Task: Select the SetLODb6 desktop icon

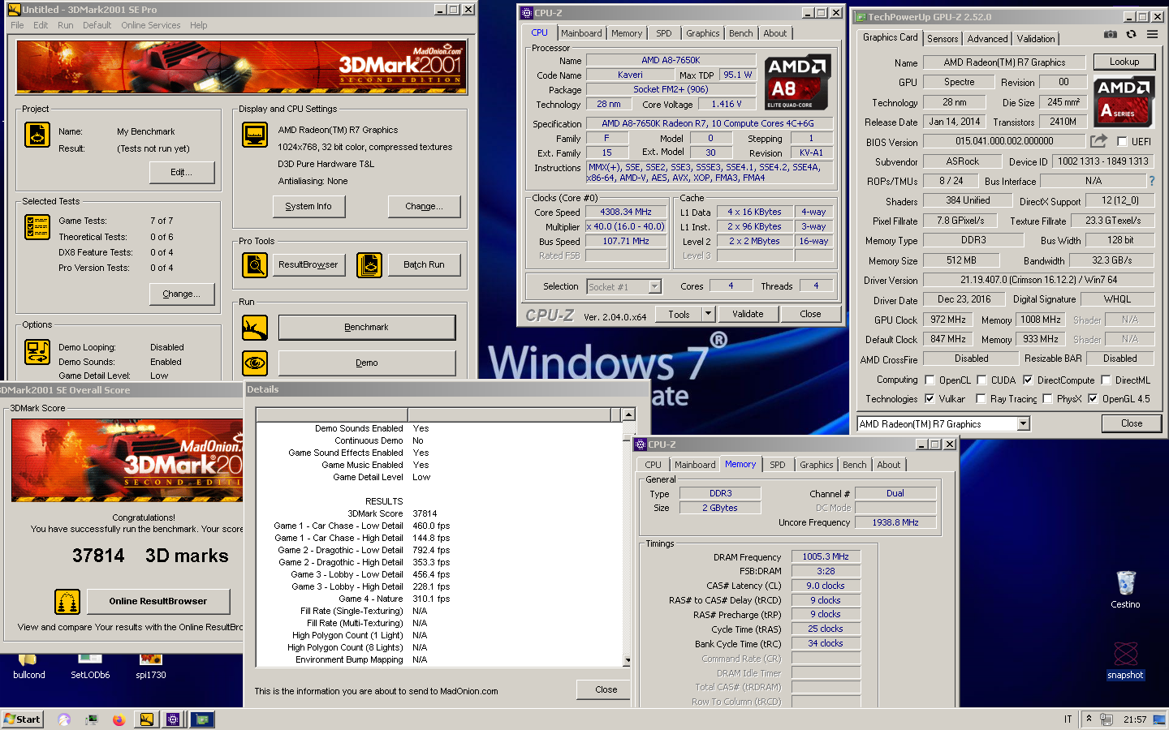Action: coord(90,667)
